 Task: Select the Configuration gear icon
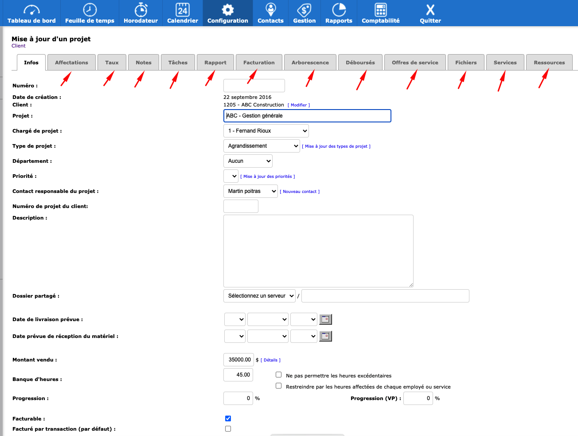click(227, 9)
